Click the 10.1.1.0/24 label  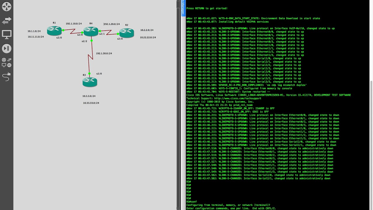34,31
